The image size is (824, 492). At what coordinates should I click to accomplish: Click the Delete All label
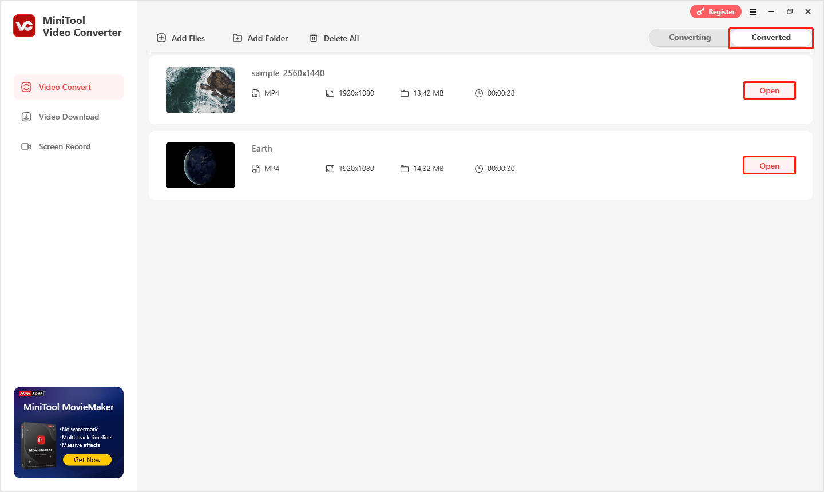click(342, 38)
